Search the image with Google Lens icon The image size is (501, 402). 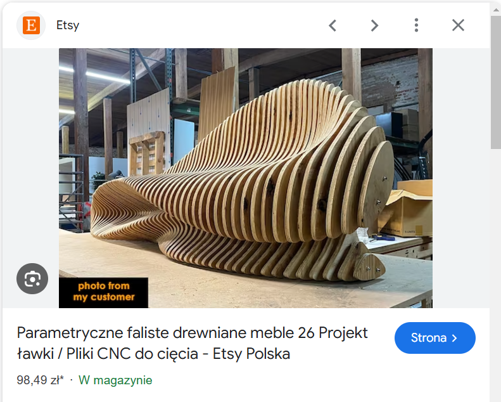[32, 278]
